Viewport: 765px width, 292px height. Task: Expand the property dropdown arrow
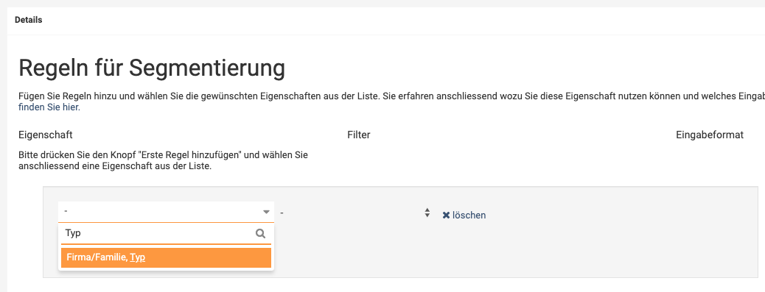(x=266, y=212)
